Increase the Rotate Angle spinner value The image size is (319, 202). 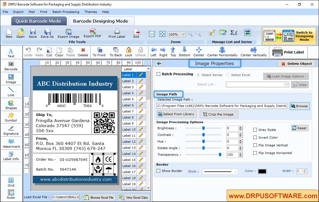(241, 147)
